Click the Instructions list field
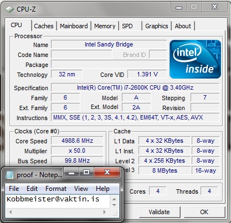231x223 pixels. [135, 117]
